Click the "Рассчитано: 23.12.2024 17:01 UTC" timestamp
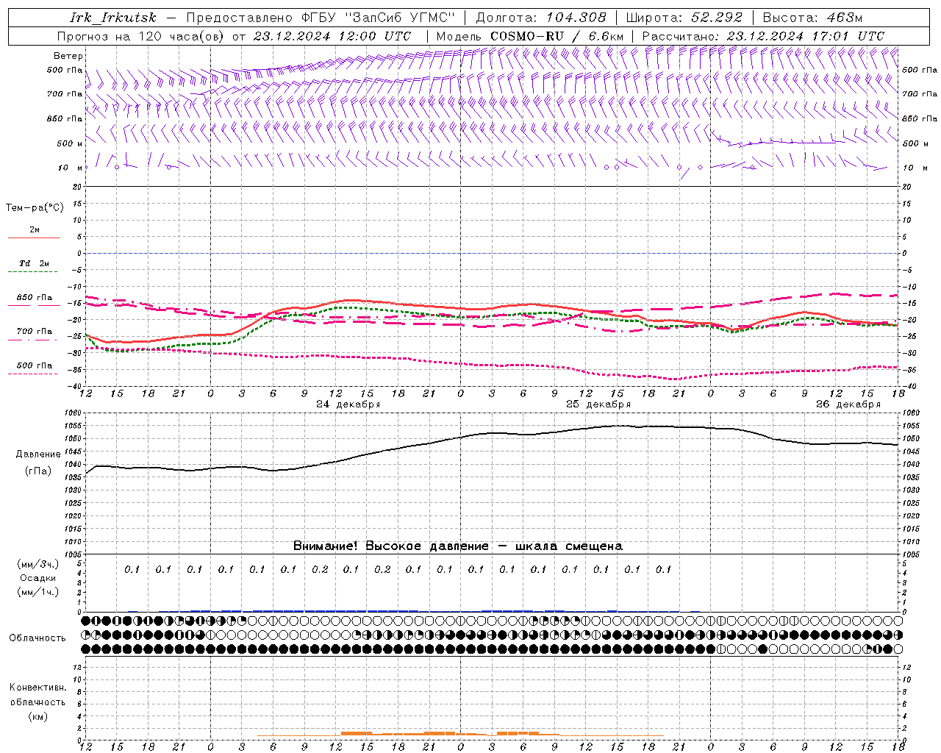 click(763, 36)
